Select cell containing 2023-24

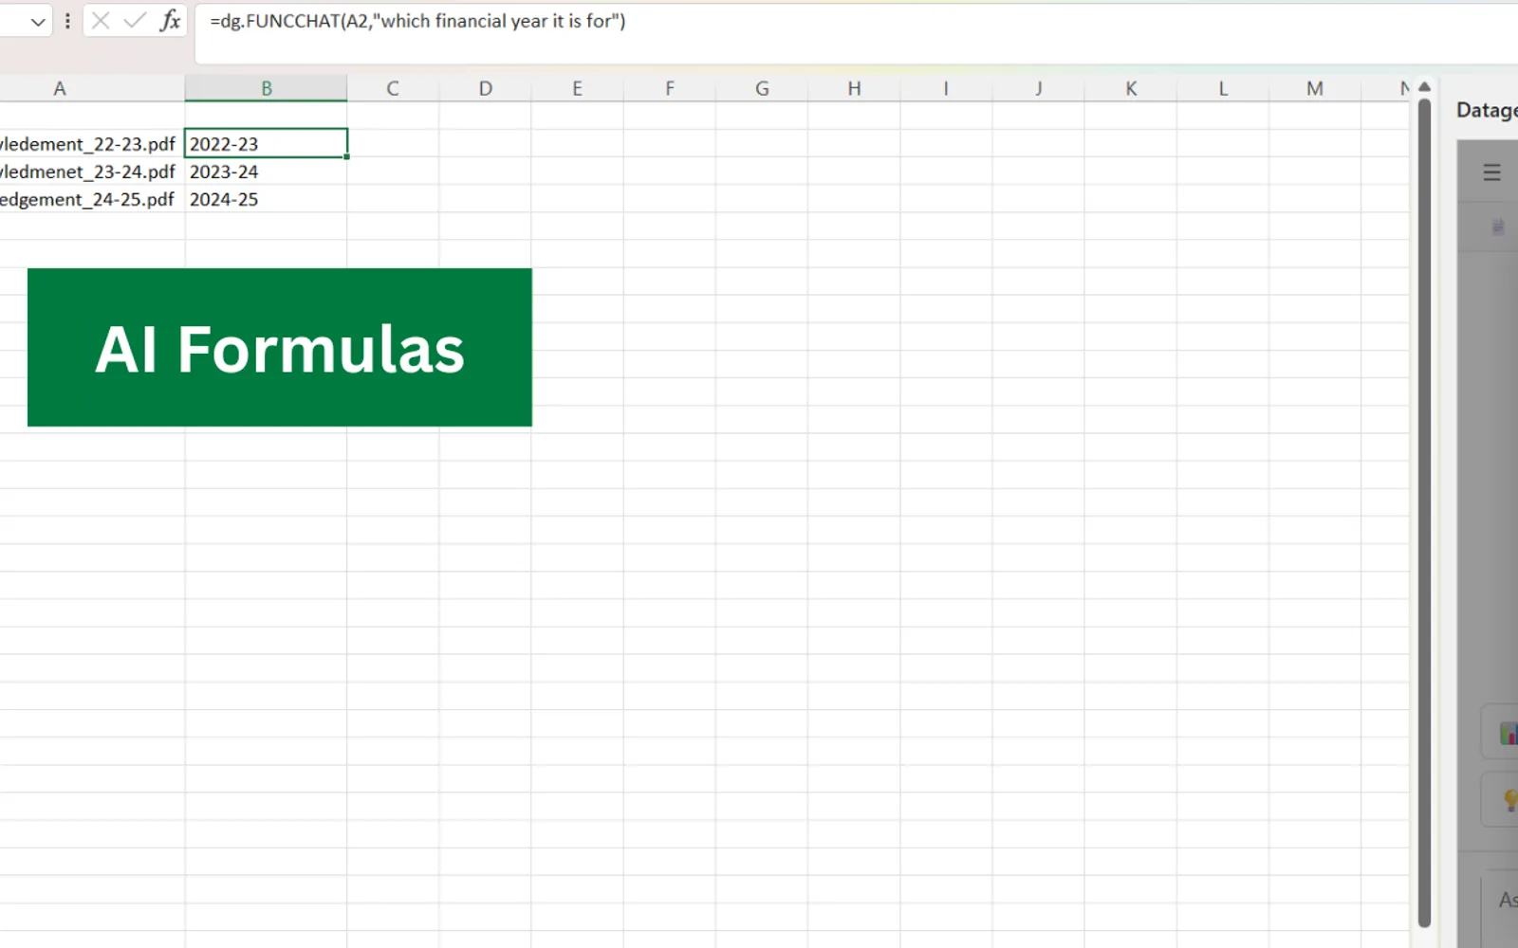pyautogui.click(x=267, y=172)
